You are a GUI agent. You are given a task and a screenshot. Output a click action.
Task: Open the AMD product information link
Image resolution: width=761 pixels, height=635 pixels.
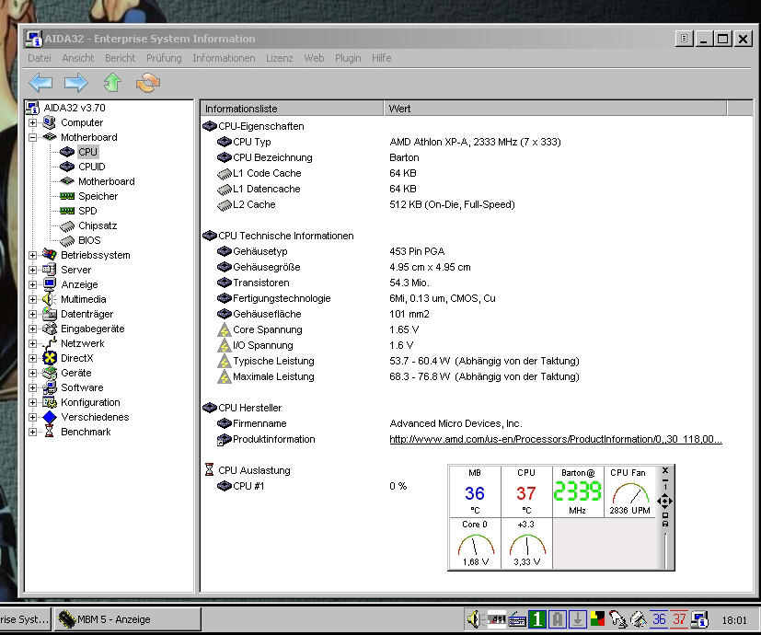(x=556, y=439)
